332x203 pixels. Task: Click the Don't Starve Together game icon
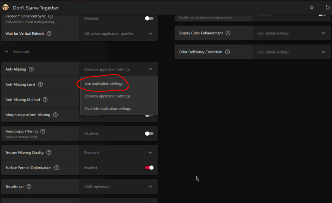[x=6, y=7]
